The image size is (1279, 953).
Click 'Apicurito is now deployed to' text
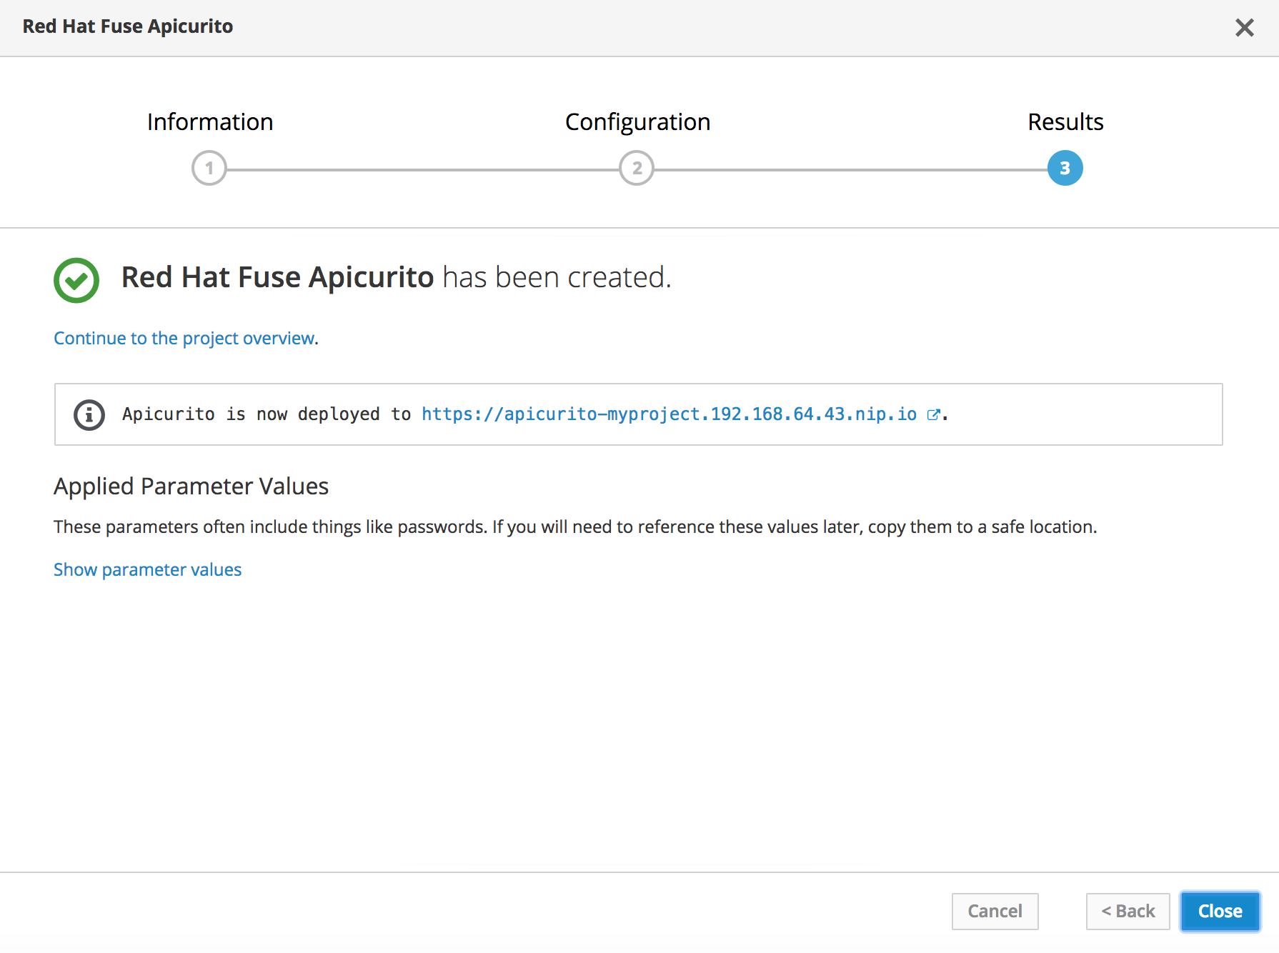point(267,414)
